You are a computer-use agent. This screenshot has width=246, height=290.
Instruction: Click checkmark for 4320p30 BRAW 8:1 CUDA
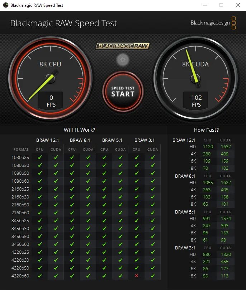coord(88,260)
